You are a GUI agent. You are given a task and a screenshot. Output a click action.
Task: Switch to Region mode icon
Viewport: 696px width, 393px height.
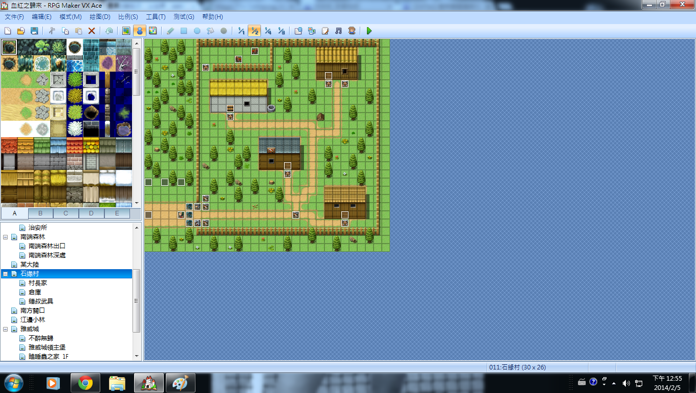[153, 31]
